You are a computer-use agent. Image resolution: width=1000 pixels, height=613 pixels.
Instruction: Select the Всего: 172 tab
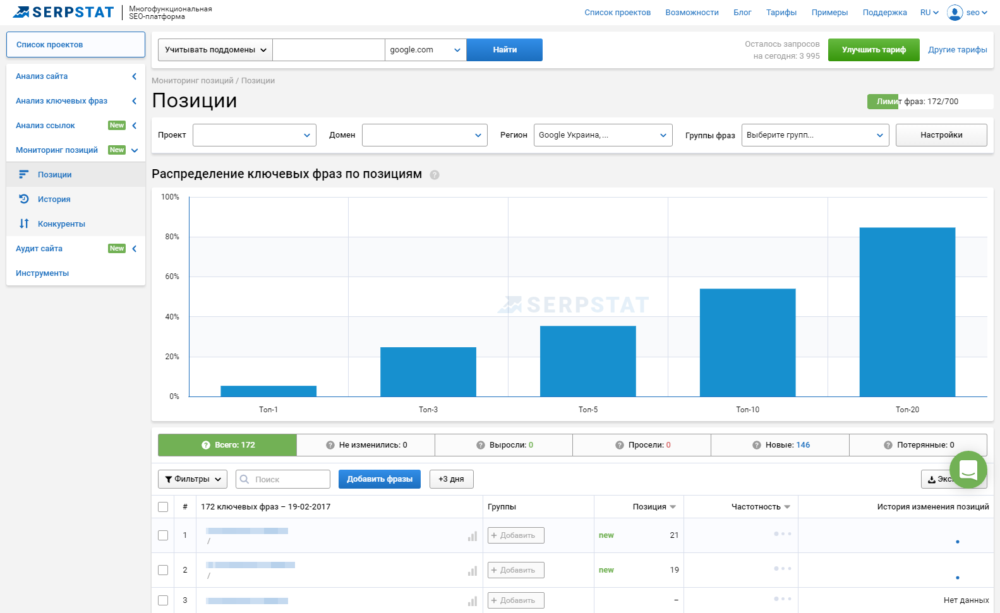(x=227, y=445)
